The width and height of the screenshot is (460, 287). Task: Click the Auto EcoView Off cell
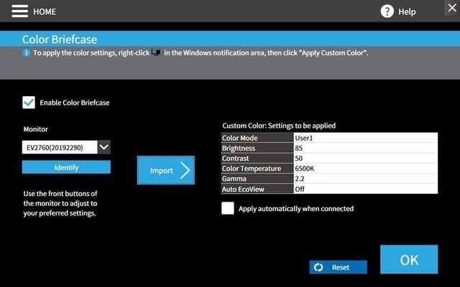pyautogui.click(x=364, y=189)
